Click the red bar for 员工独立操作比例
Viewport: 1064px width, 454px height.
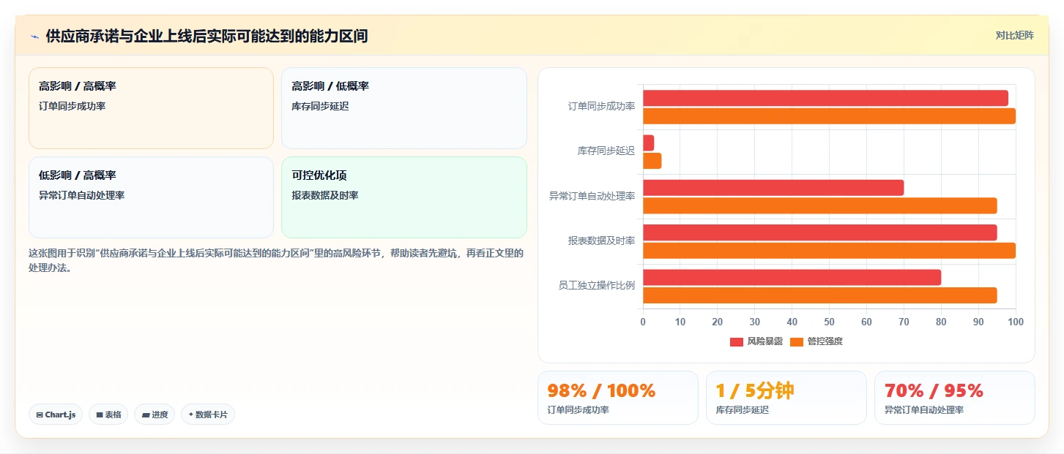tap(792, 277)
